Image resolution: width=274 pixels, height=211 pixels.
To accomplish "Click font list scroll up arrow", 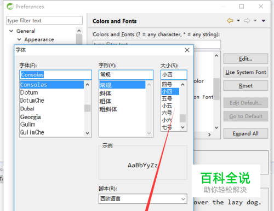I will [x=88, y=85].
